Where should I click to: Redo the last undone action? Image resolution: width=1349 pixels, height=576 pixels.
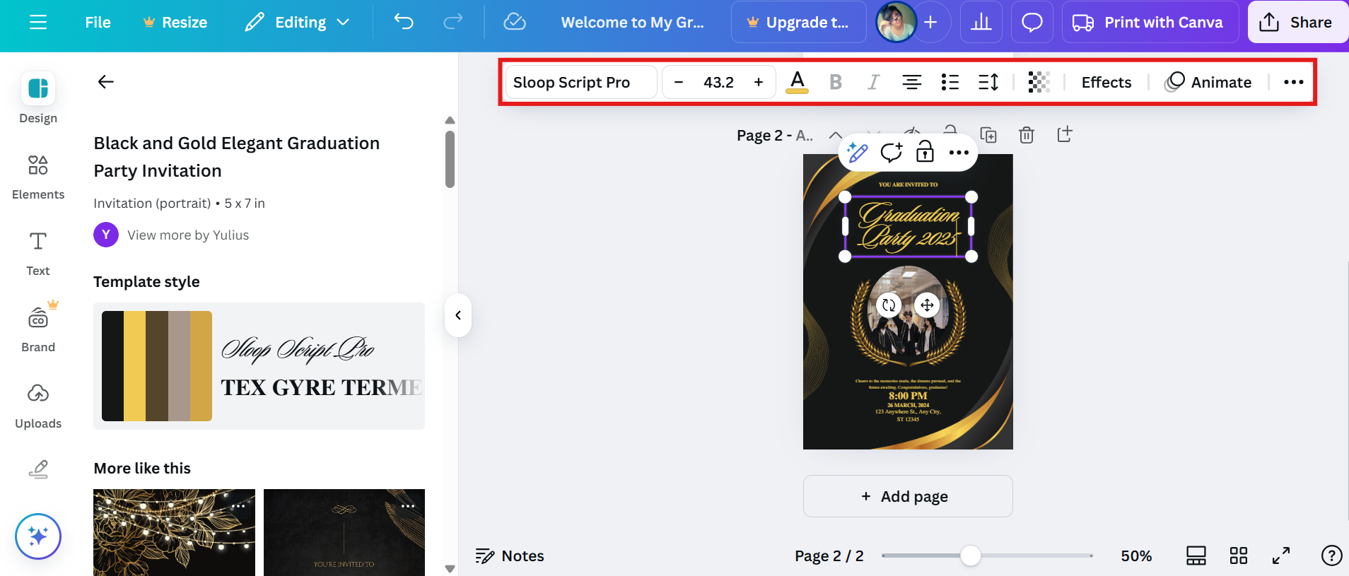tap(453, 23)
